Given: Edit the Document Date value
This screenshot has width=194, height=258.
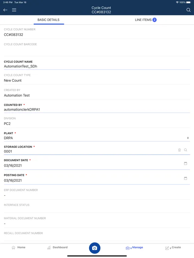Looking at the screenshot, I should [x=13, y=166].
